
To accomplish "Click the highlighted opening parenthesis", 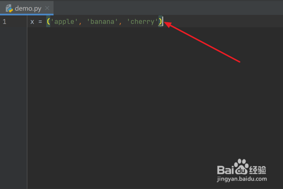I will (48, 22).
